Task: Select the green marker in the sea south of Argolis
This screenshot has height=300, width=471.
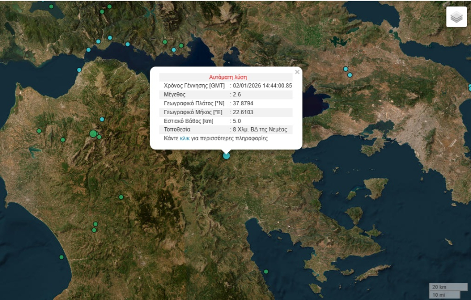Action: coord(266,271)
